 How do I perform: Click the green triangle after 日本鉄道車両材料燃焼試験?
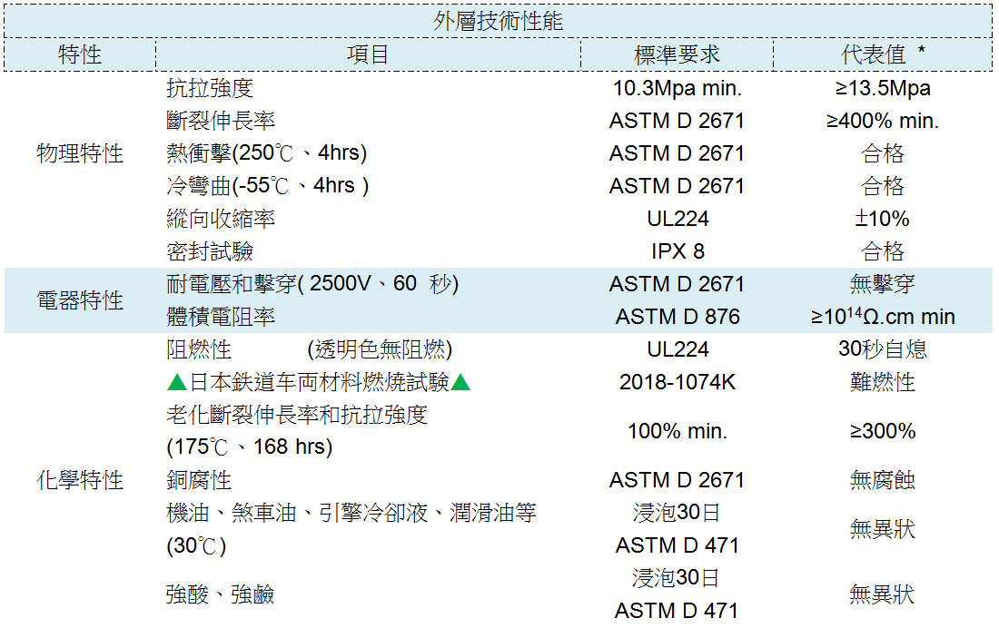[461, 383]
